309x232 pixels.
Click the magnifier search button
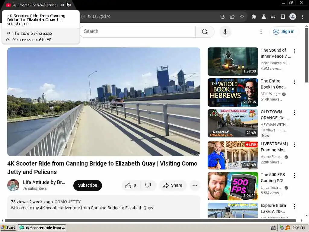point(205,31)
